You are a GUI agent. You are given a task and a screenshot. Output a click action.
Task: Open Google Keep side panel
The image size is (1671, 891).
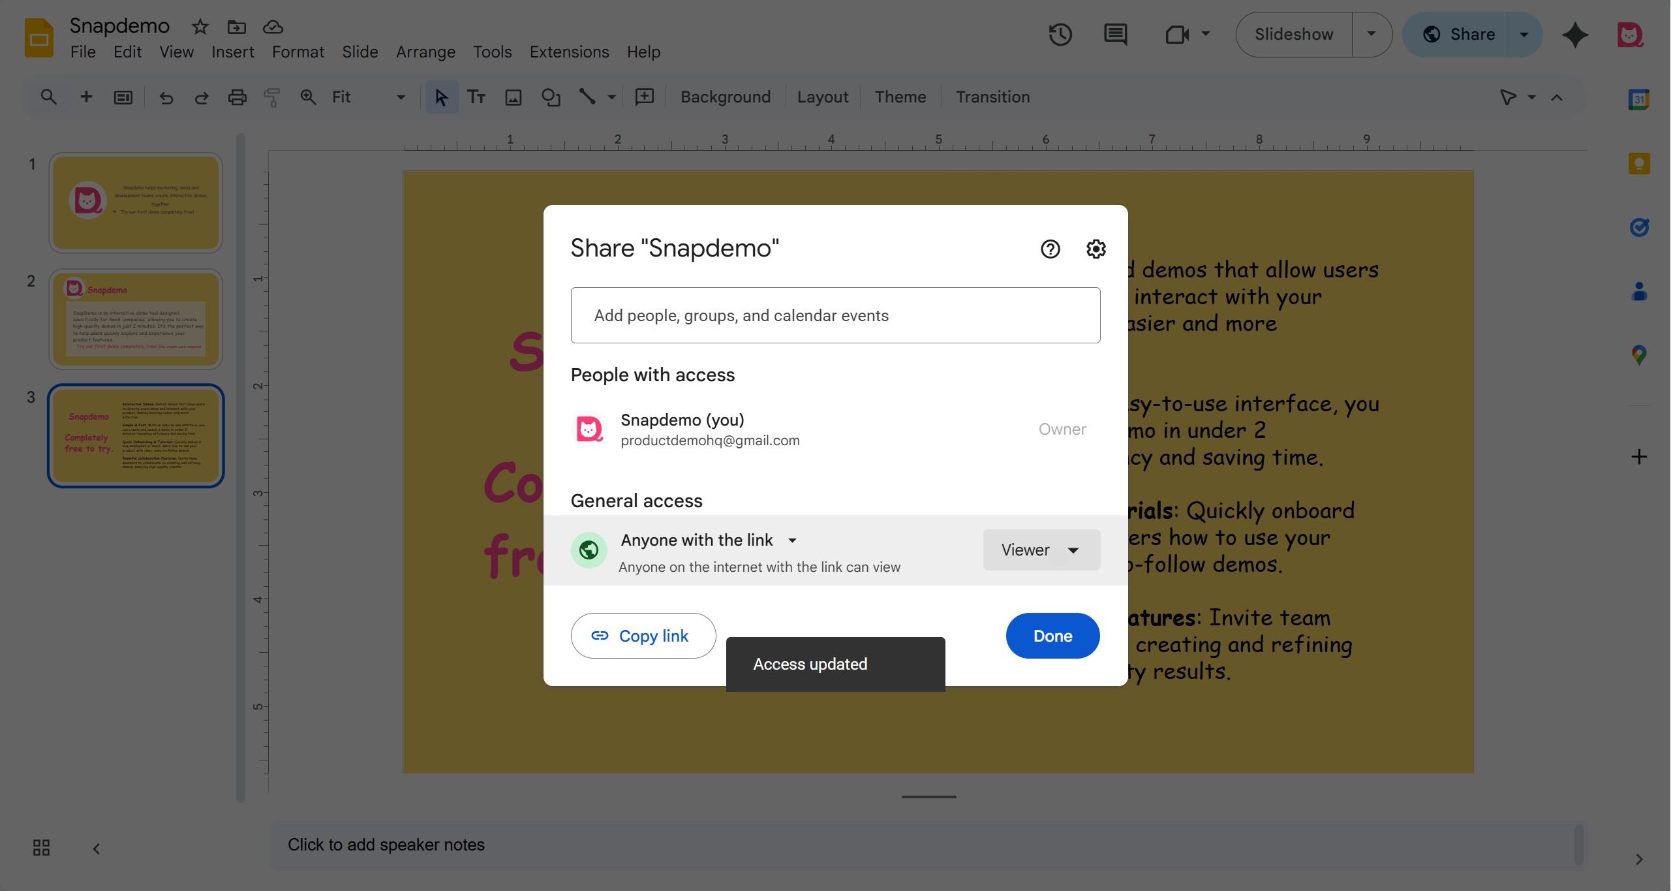pos(1639,163)
